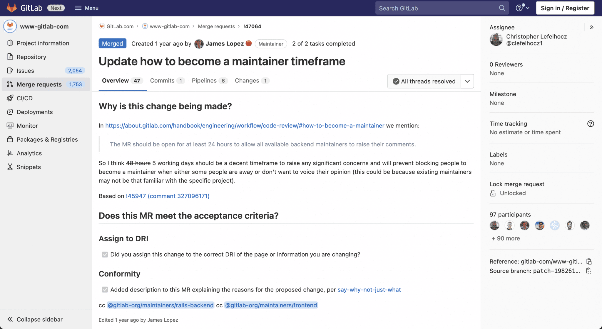Viewport: 602px width, 329px height.
Task: Toggle the Conformity description checkbox
Action: 105,290
